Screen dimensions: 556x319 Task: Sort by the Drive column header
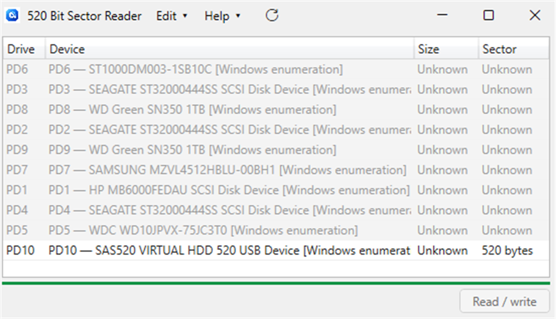(24, 49)
